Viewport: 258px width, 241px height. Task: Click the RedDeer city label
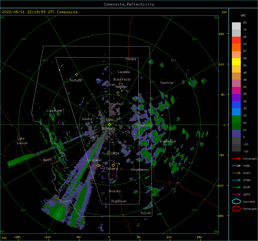122,87
